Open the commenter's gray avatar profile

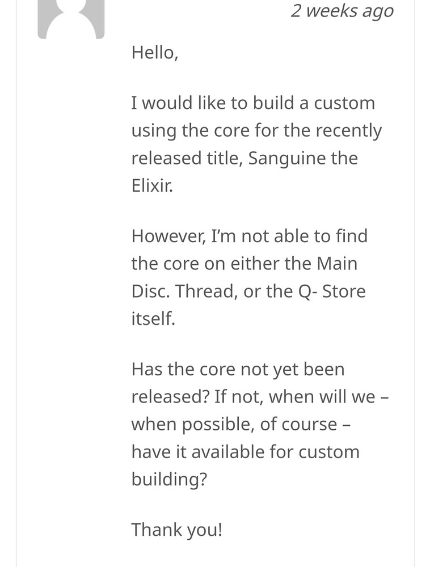(71, 19)
